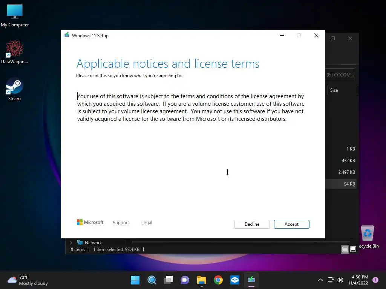Decline the license terms
The height and width of the screenshot is (289, 386).
(252, 224)
